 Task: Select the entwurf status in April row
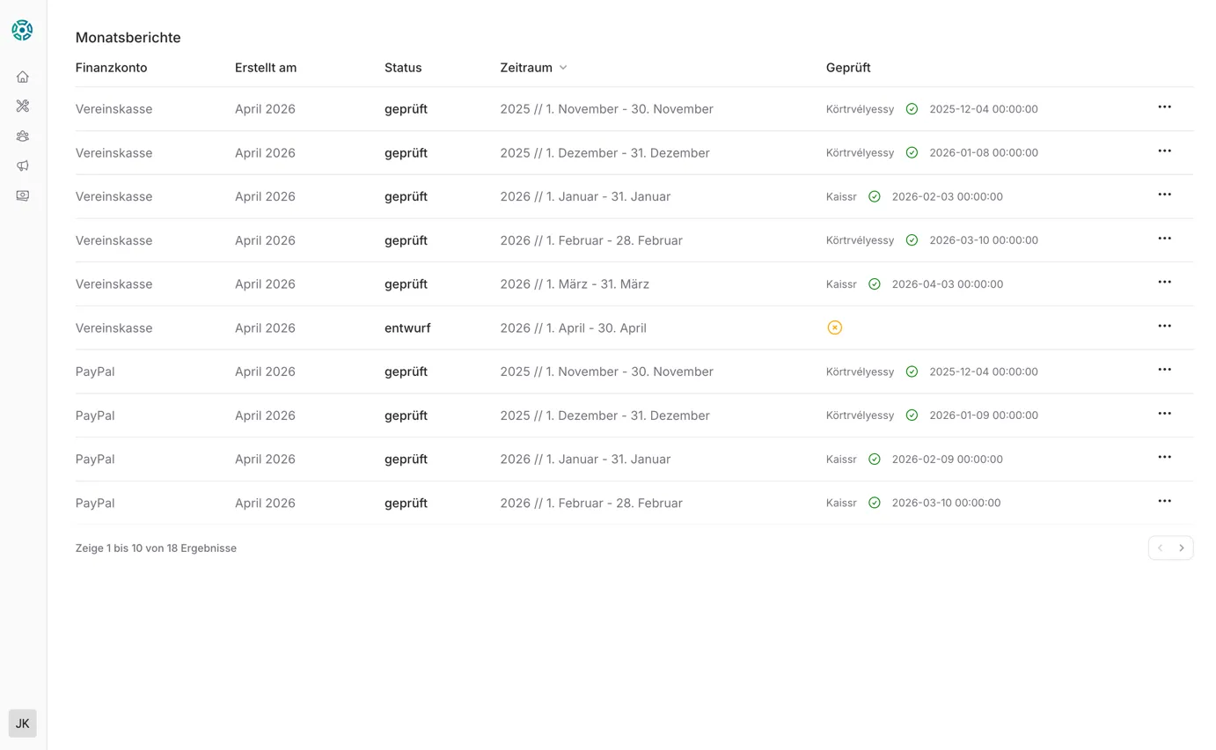coord(407,327)
